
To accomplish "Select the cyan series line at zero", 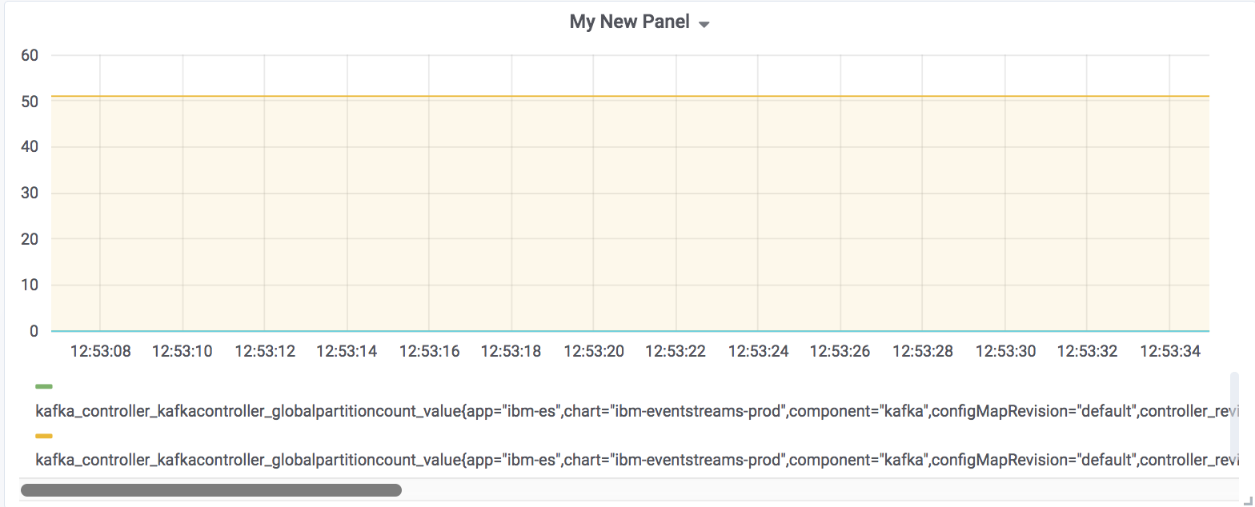I will 630,331.
